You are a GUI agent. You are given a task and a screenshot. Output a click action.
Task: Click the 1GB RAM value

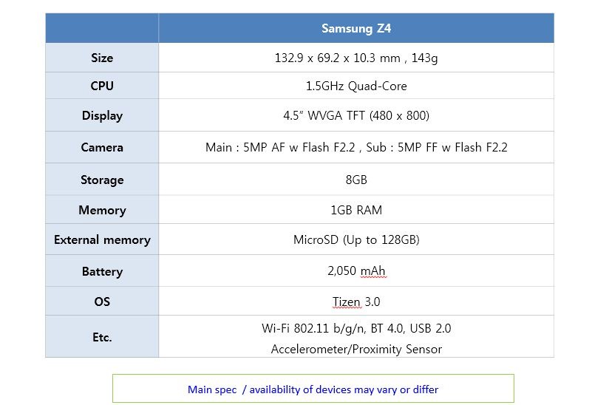356,210
